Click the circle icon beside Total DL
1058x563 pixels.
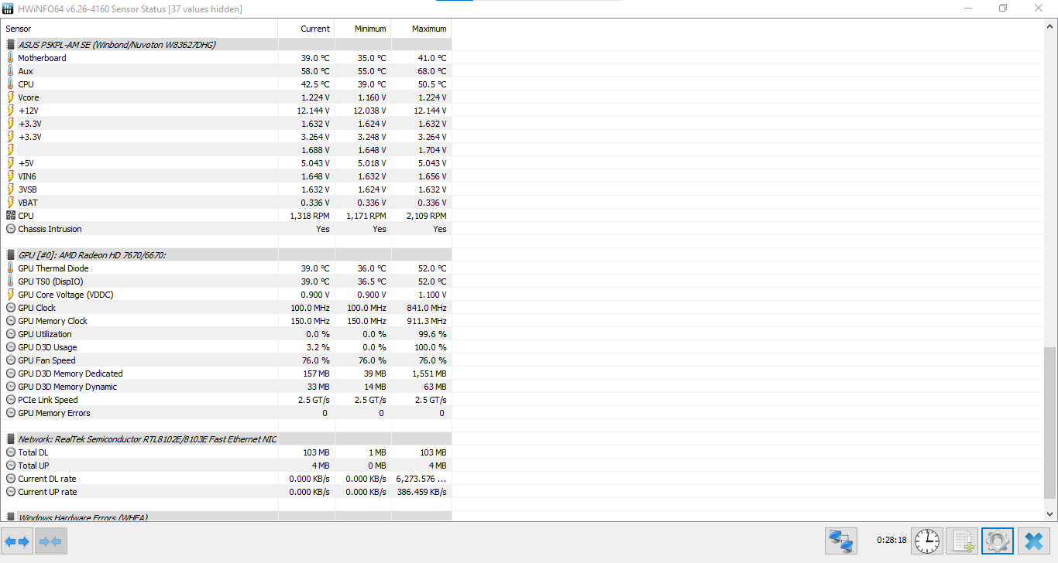click(11, 452)
